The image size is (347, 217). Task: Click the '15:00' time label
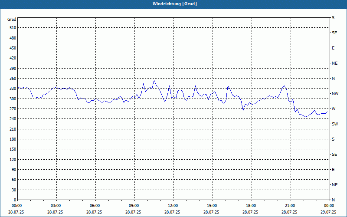tap(212, 206)
